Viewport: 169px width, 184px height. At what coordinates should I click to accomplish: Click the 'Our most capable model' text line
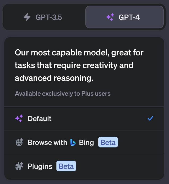[79, 52]
